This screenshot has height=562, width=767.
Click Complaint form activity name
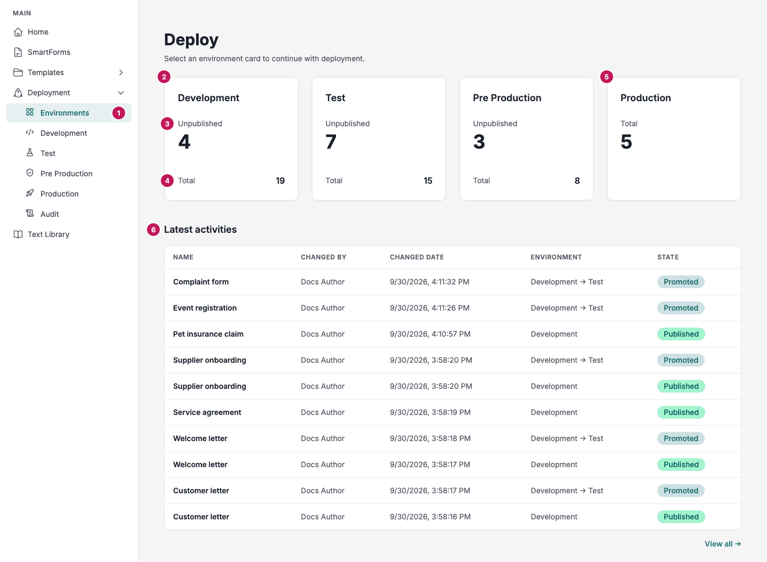[x=201, y=282]
